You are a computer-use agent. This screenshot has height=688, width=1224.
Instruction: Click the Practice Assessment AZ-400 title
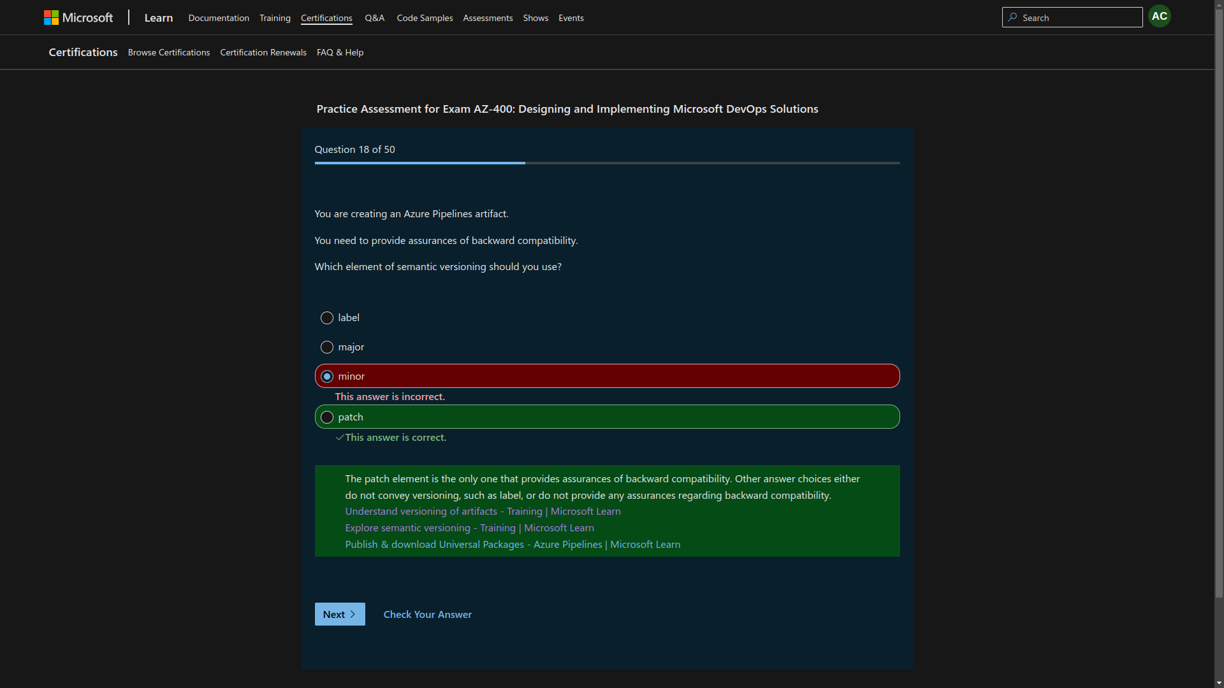tap(567, 109)
